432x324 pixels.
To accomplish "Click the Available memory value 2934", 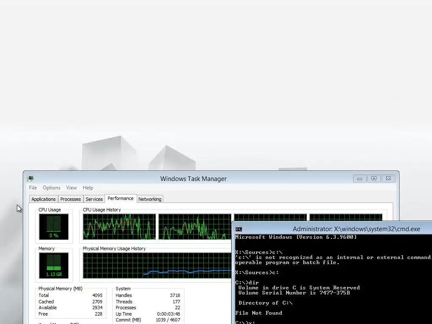I will [x=97, y=308].
